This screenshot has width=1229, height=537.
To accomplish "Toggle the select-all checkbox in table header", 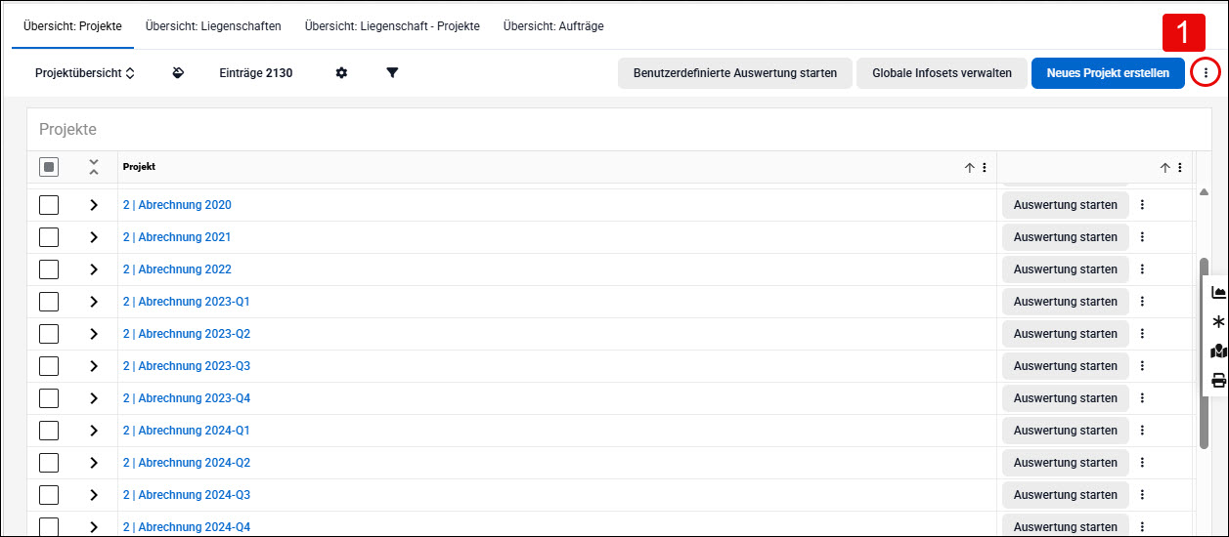I will tap(49, 167).
